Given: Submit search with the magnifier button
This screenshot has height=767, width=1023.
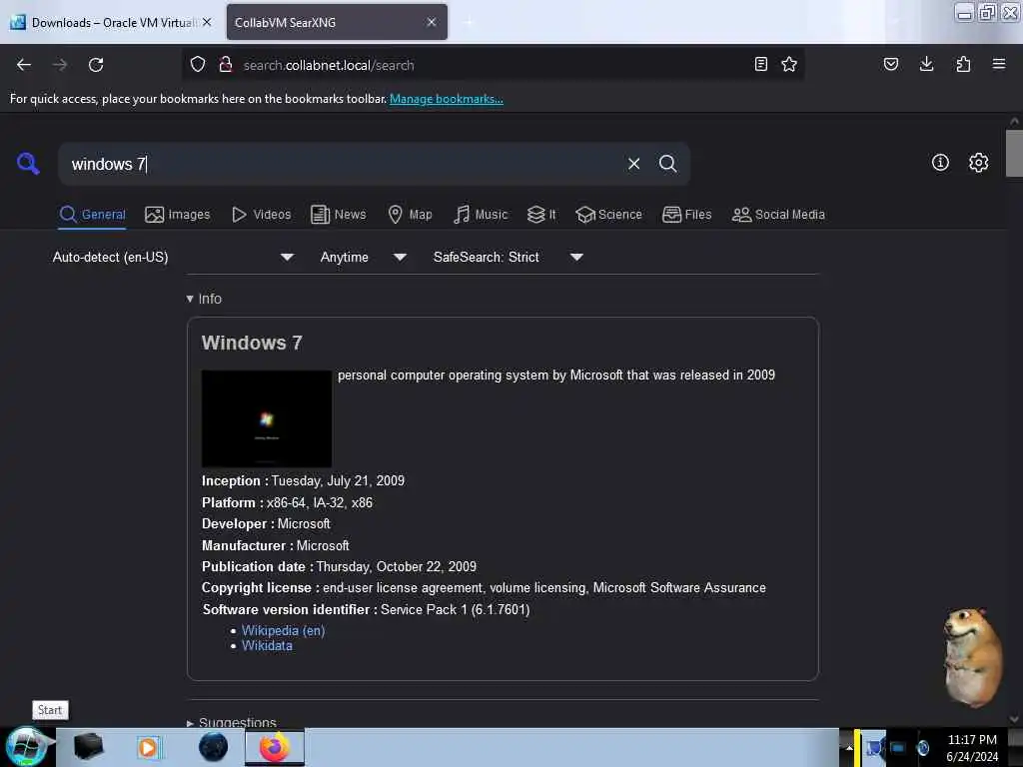Looking at the screenshot, I should click(667, 164).
